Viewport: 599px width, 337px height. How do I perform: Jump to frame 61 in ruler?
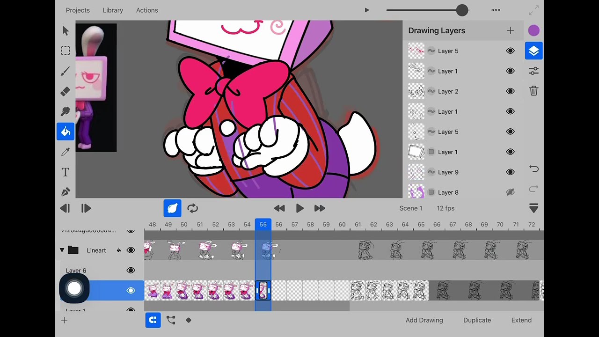tap(358, 225)
